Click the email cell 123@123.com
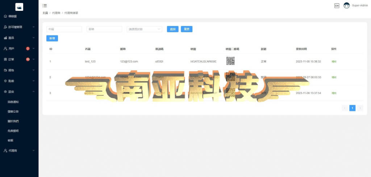The width and height of the screenshot is (371, 177). coord(129,61)
